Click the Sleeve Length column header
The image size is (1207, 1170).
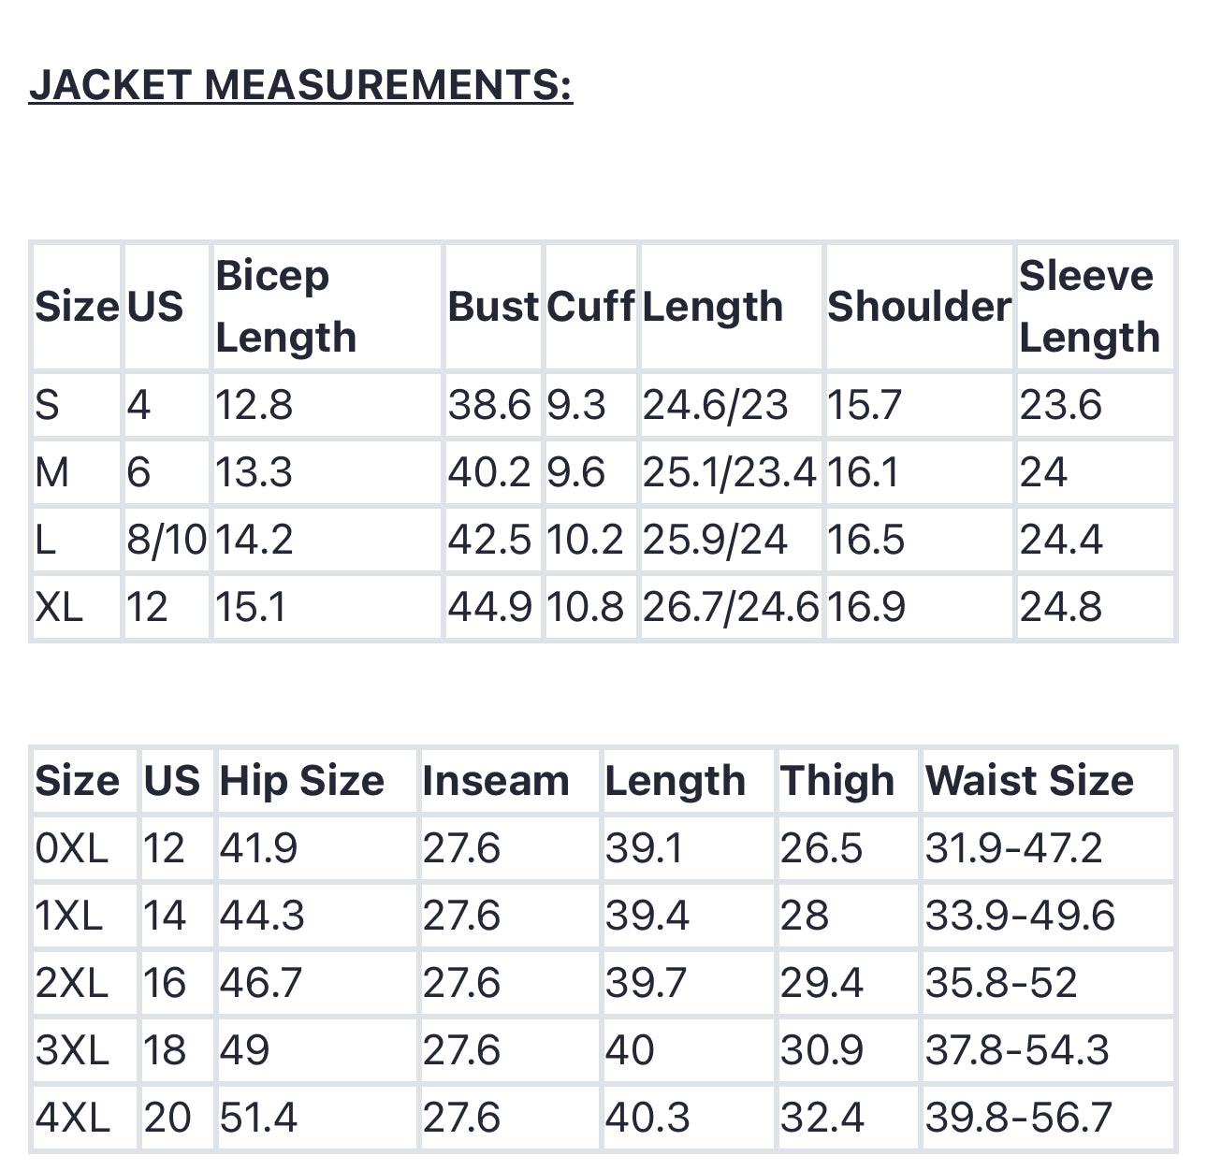(1089, 306)
